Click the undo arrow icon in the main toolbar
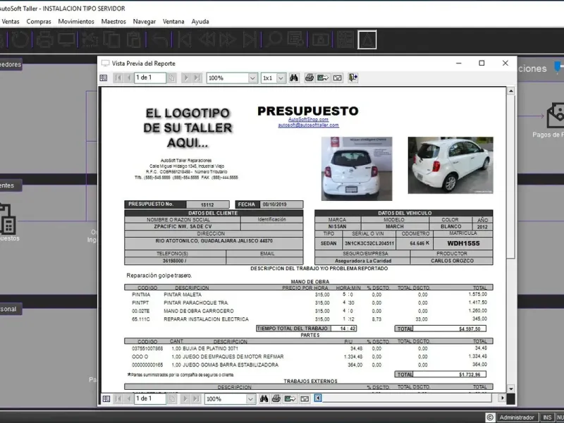This screenshot has width=564, height=423. coord(160,39)
